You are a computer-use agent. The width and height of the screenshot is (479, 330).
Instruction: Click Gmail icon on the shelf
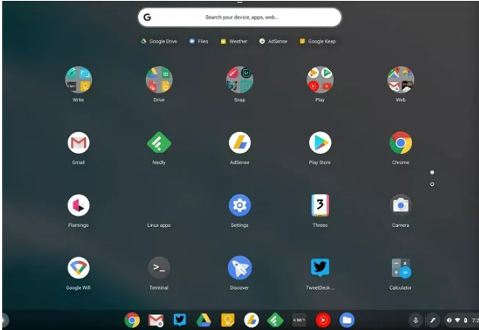(x=156, y=320)
